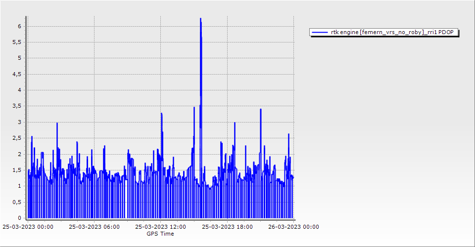Click the y-axis tick label '3,5'
The image size is (475, 247).
17,106
